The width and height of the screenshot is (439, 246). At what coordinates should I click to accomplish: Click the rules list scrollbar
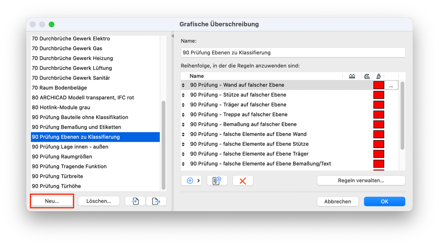coord(403,116)
